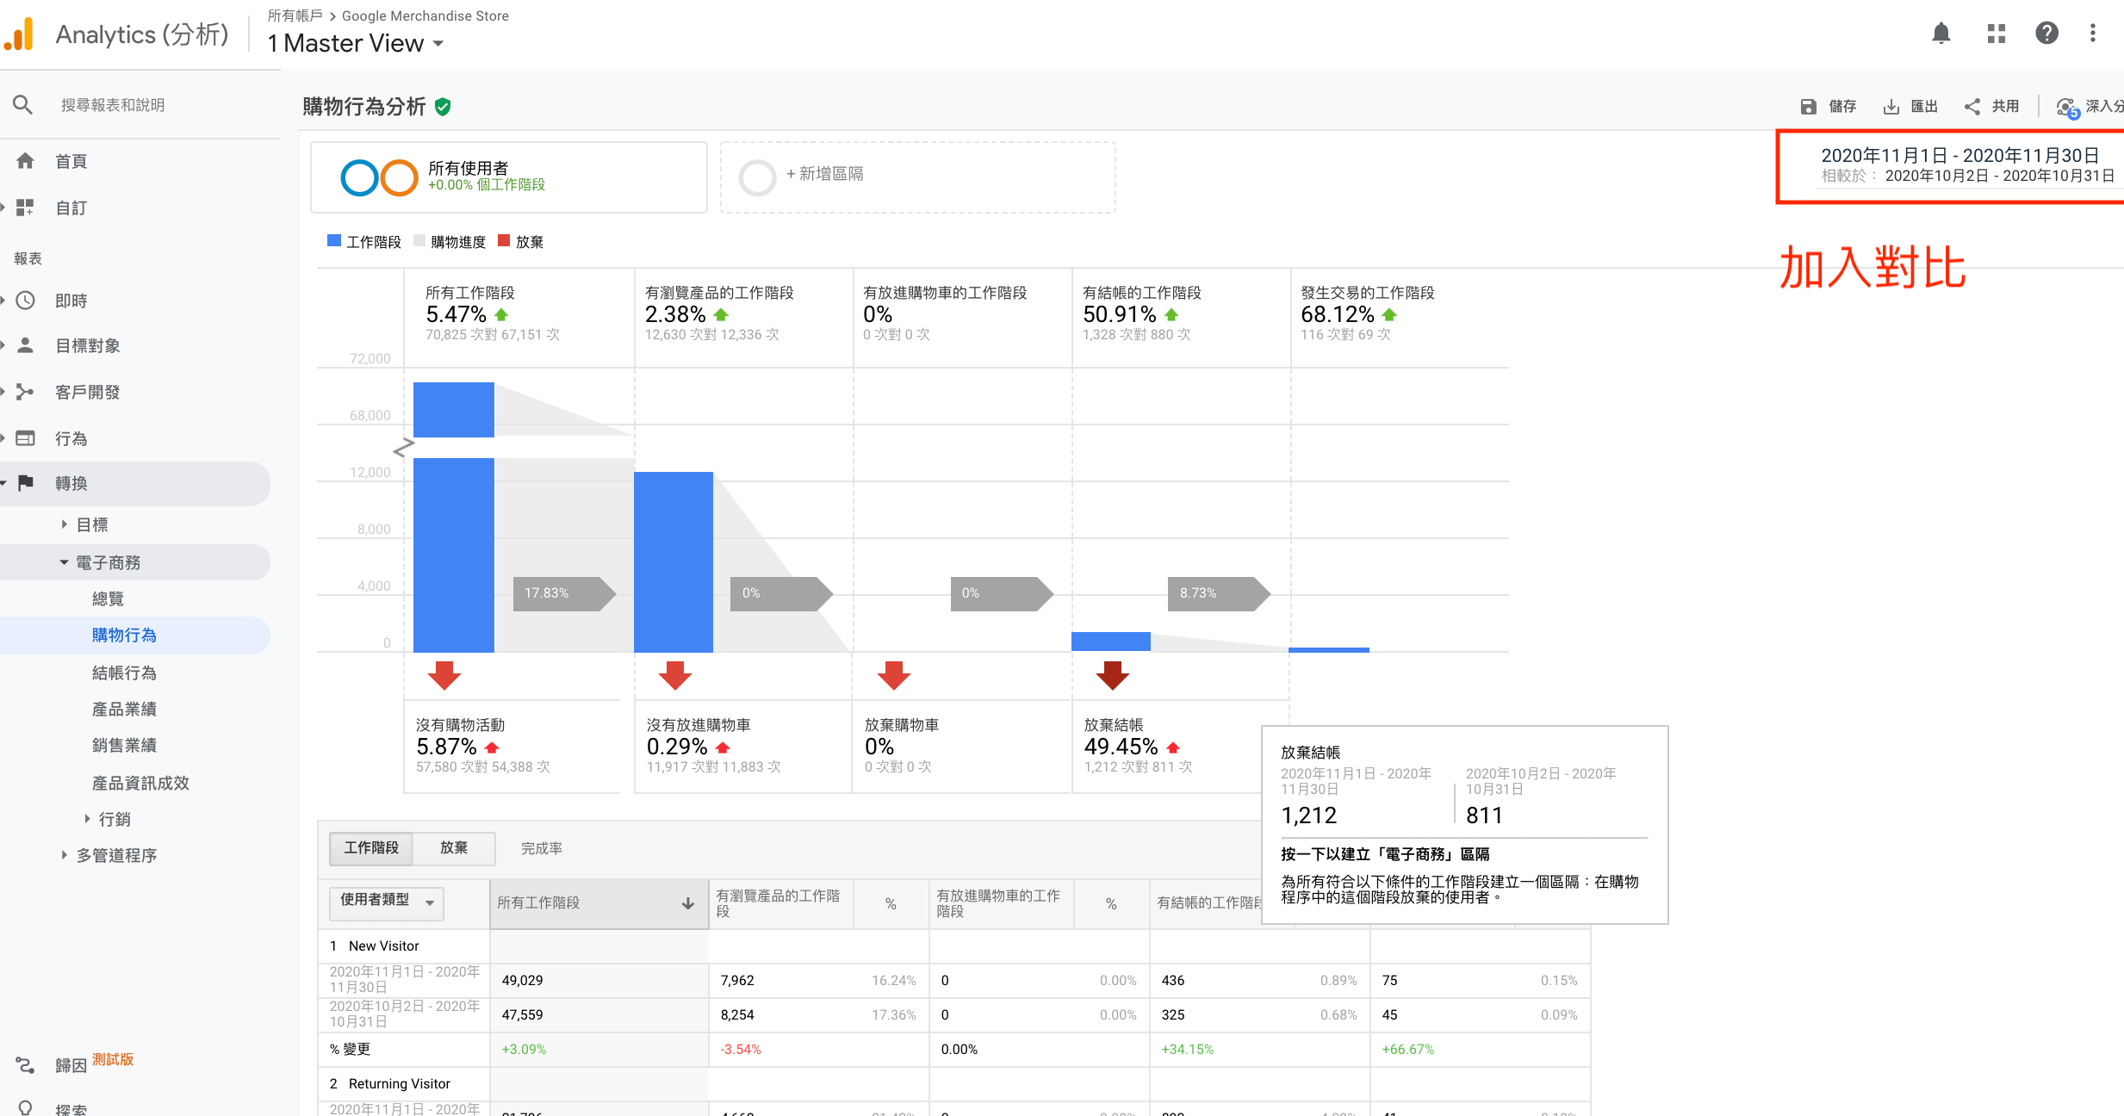Click the 所有使用者 segment box

point(509,177)
